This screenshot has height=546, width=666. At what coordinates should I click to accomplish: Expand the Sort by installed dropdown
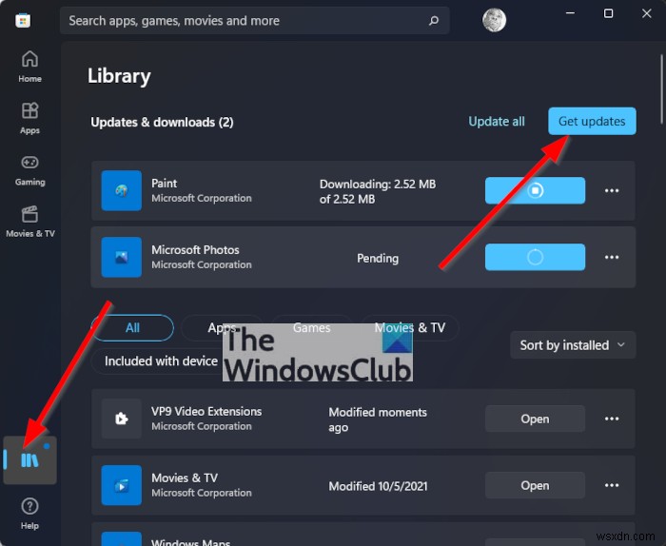573,345
